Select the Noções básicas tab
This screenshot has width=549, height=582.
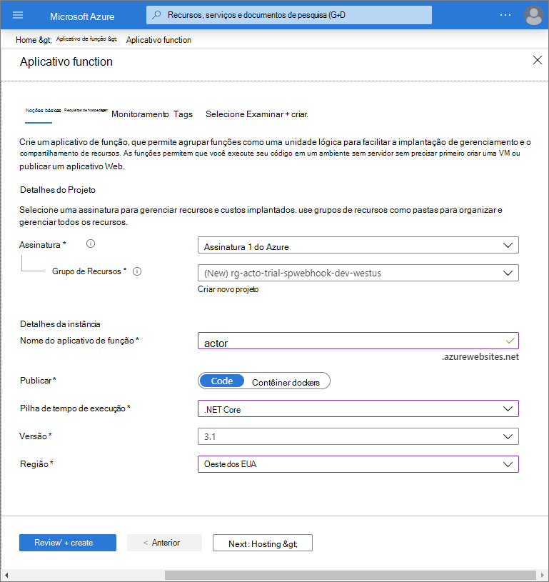pos(43,110)
